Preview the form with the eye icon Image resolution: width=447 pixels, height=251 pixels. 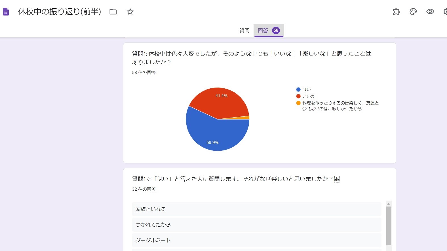(x=430, y=12)
